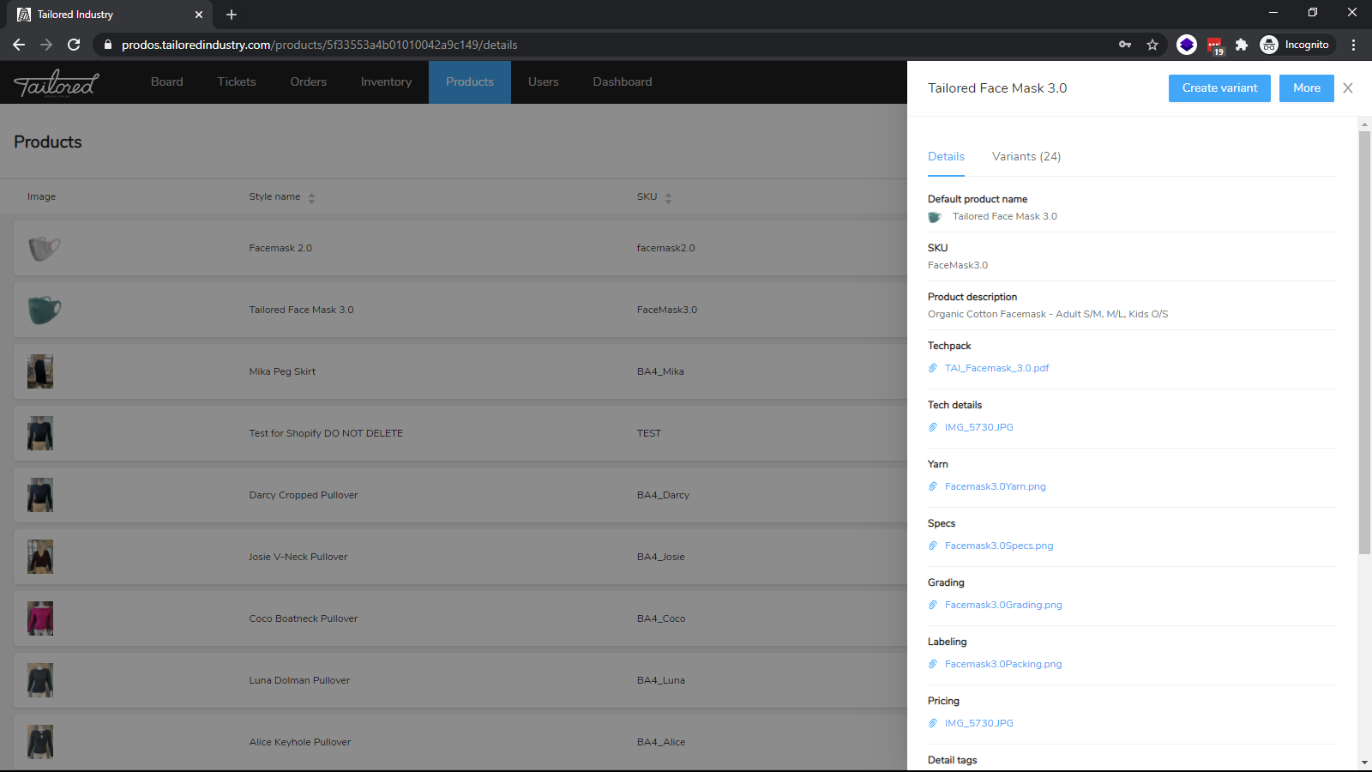Open IMG_5730.JPG under Pricing
This screenshot has height=772, width=1372.
[x=979, y=723]
